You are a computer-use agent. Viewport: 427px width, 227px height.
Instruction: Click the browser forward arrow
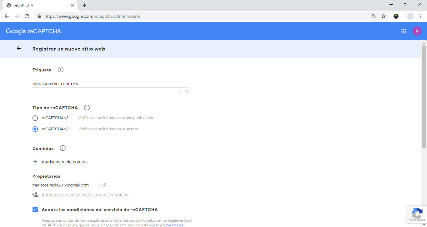pyautogui.click(x=17, y=16)
